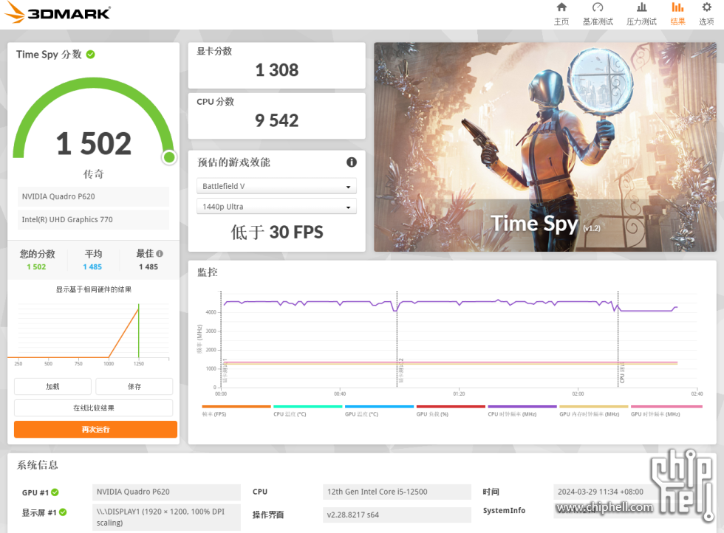
Task: Click the 系统信息 section heading
Action: tap(38, 464)
